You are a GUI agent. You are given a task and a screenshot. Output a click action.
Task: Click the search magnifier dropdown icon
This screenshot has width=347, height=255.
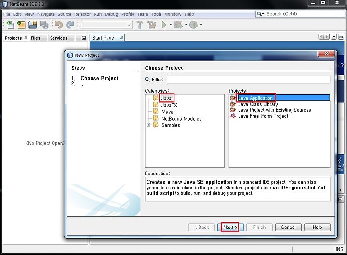(260, 14)
